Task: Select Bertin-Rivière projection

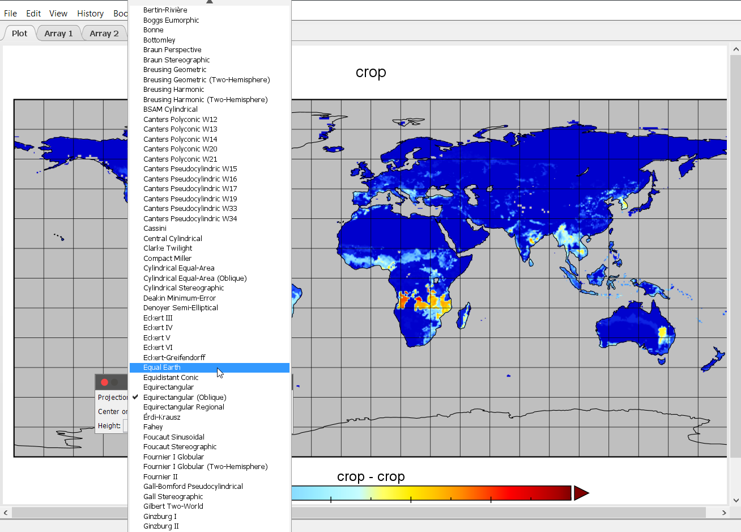Action: tap(210, 10)
